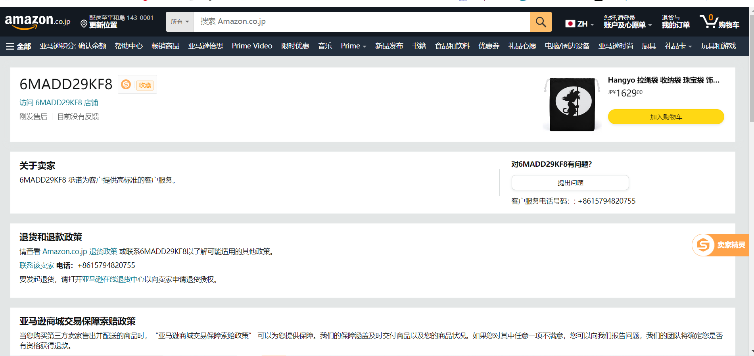Click the 联系该卖家 link
Screen dimensions: 754x356
click(37, 266)
